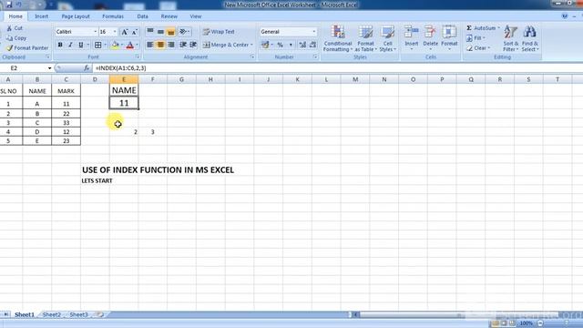583x328 pixels.
Task: Click the Borders icon
Action: tap(97, 45)
